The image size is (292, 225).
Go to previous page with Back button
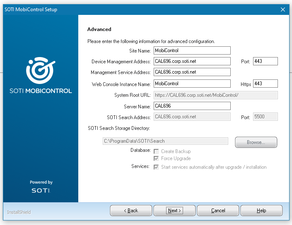(x=131, y=211)
